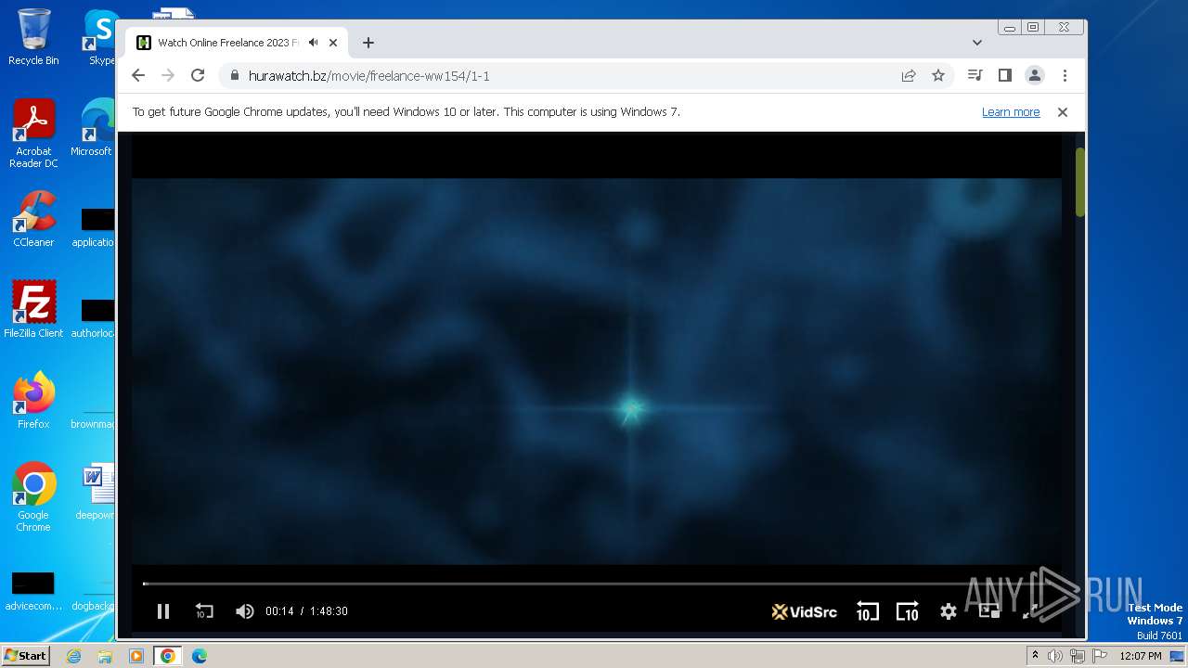Select the deepown Word document icon

coord(95,492)
